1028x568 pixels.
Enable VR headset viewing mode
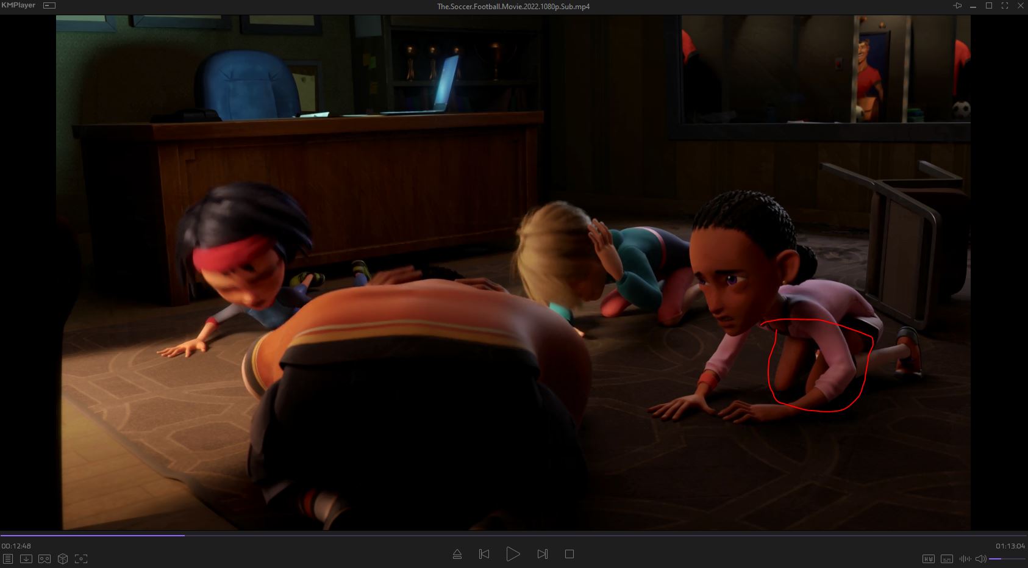[x=45, y=558]
